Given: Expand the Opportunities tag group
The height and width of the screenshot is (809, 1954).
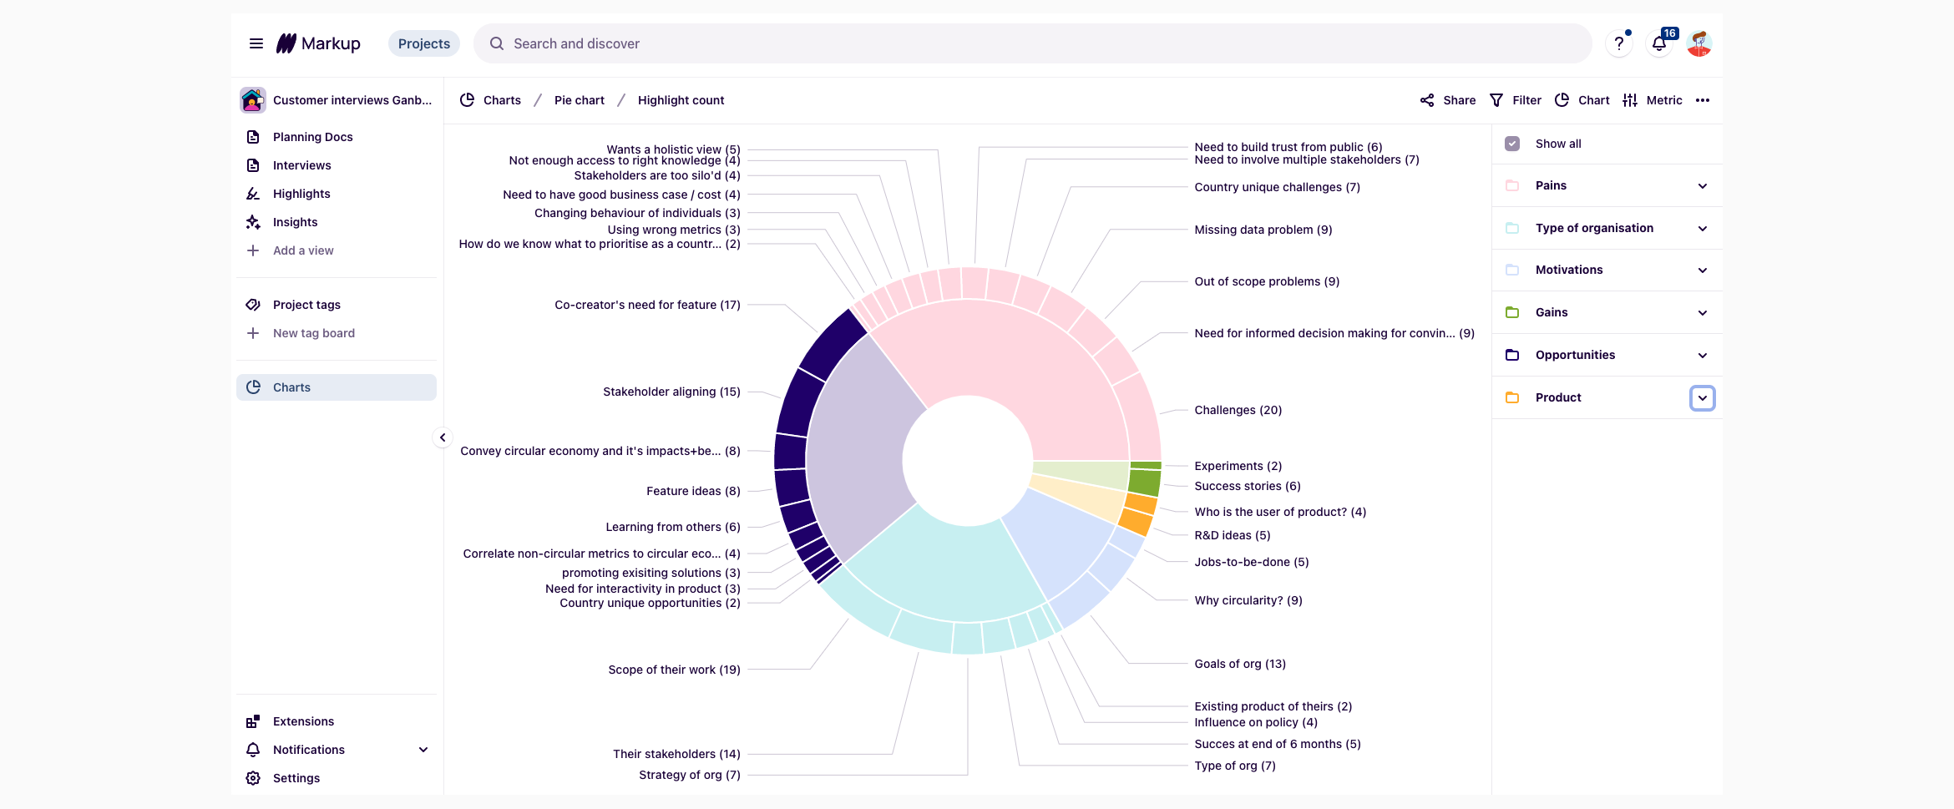Looking at the screenshot, I should 1703,356.
